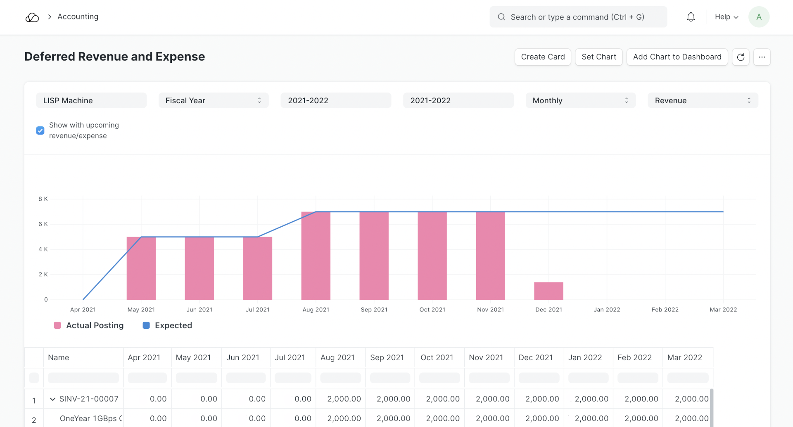The height and width of the screenshot is (427, 793).
Task: Open the Fiscal Year filter dropdown
Action: [x=213, y=100]
